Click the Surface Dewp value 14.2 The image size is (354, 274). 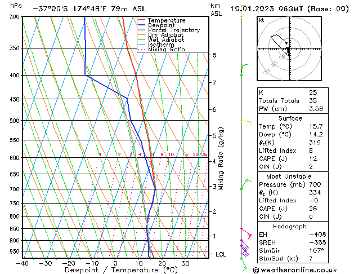(x=316, y=135)
